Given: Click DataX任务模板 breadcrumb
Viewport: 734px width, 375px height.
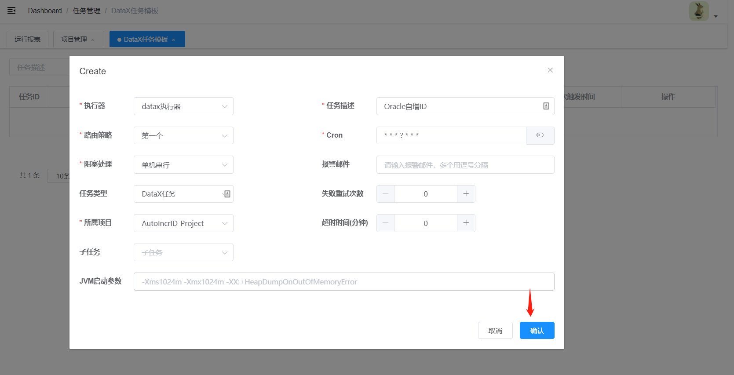Looking at the screenshot, I should pos(135,11).
